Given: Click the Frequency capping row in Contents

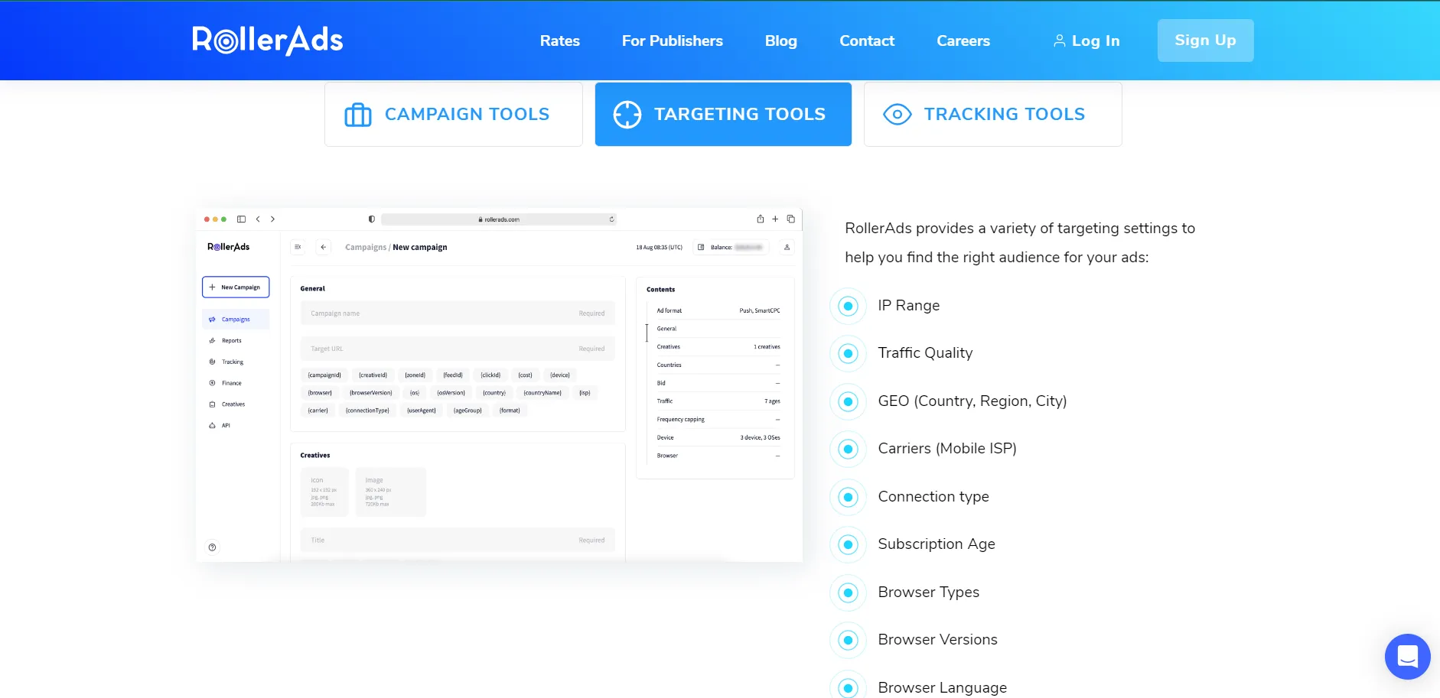Looking at the screenshot, I should pyautogui.click(x=718, y=419).
